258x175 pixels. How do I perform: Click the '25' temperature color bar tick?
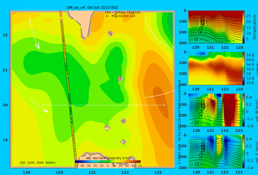tap(248, 16)
